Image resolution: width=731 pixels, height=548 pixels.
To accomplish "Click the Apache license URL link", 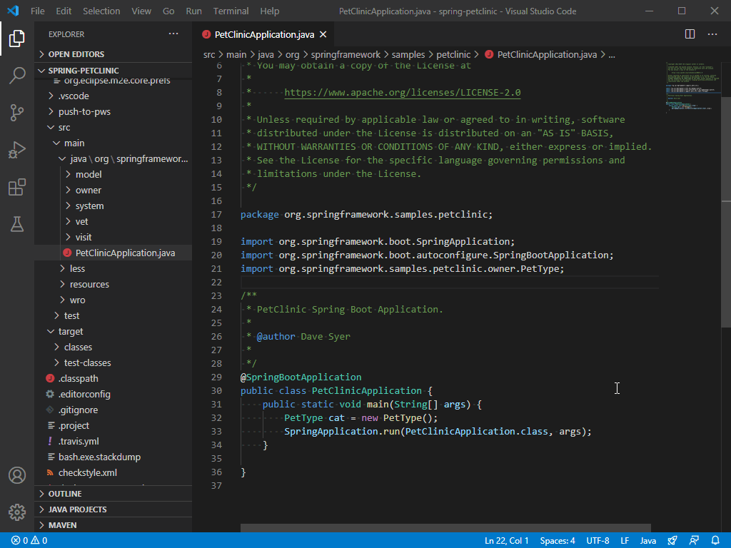I will 402,92.
